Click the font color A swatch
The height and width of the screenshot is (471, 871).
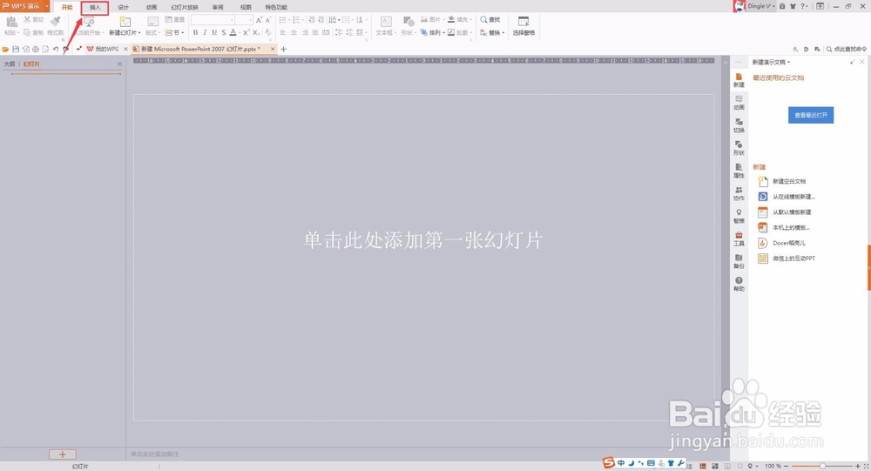(x=233, y=33)
